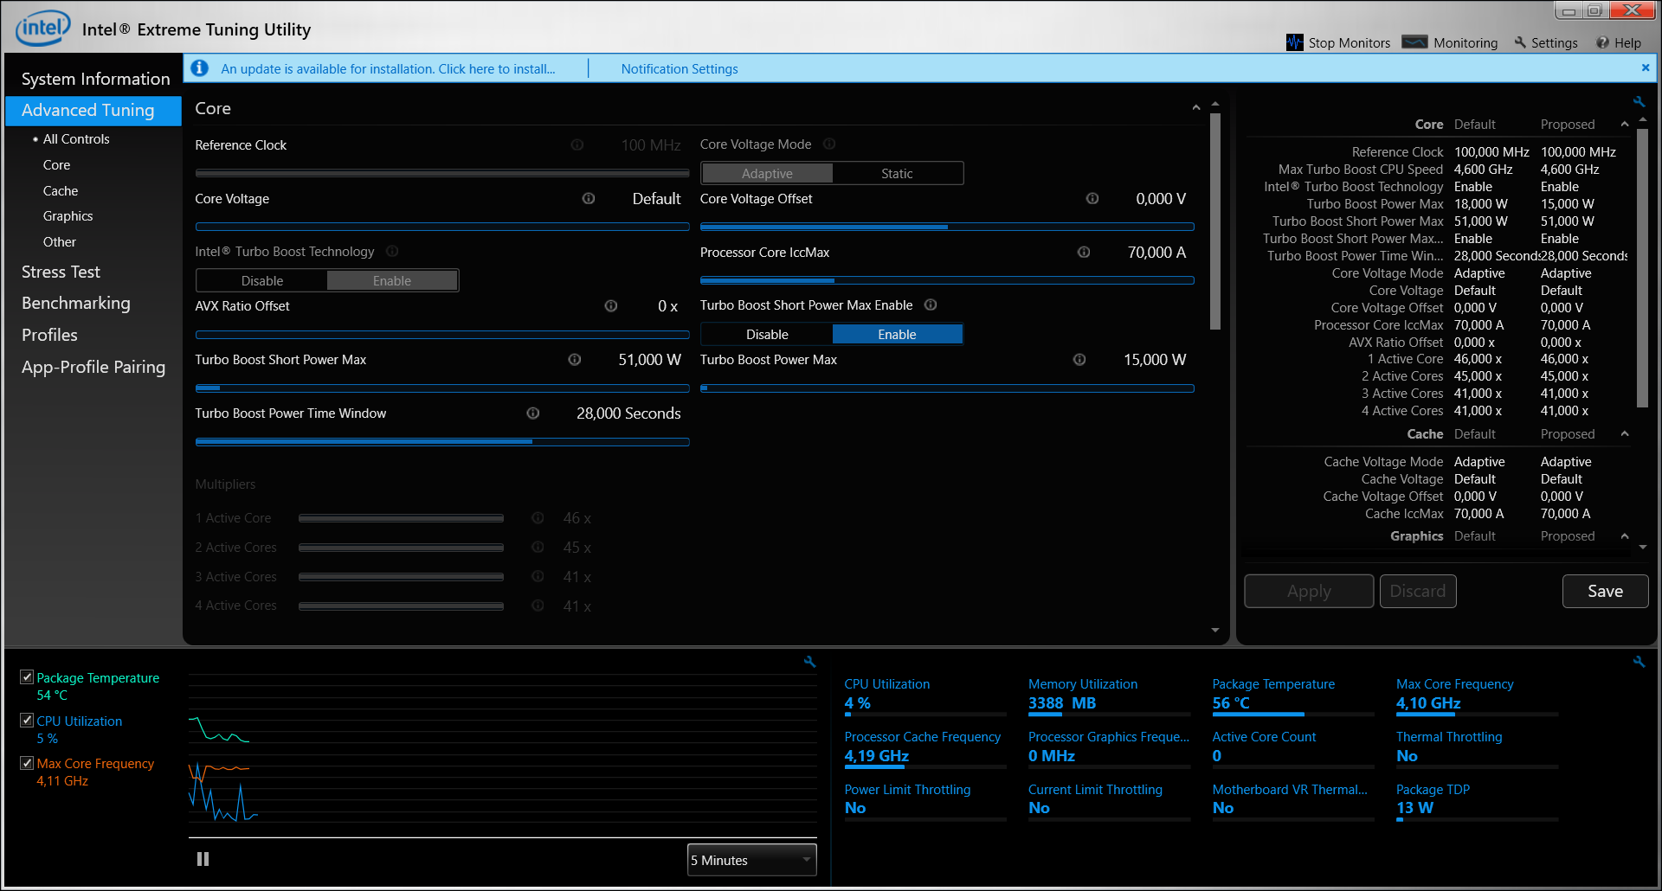Pause the monitoring graph
Screen dimensions: 1662x891
pyautogui.click(x=203, y=859)
